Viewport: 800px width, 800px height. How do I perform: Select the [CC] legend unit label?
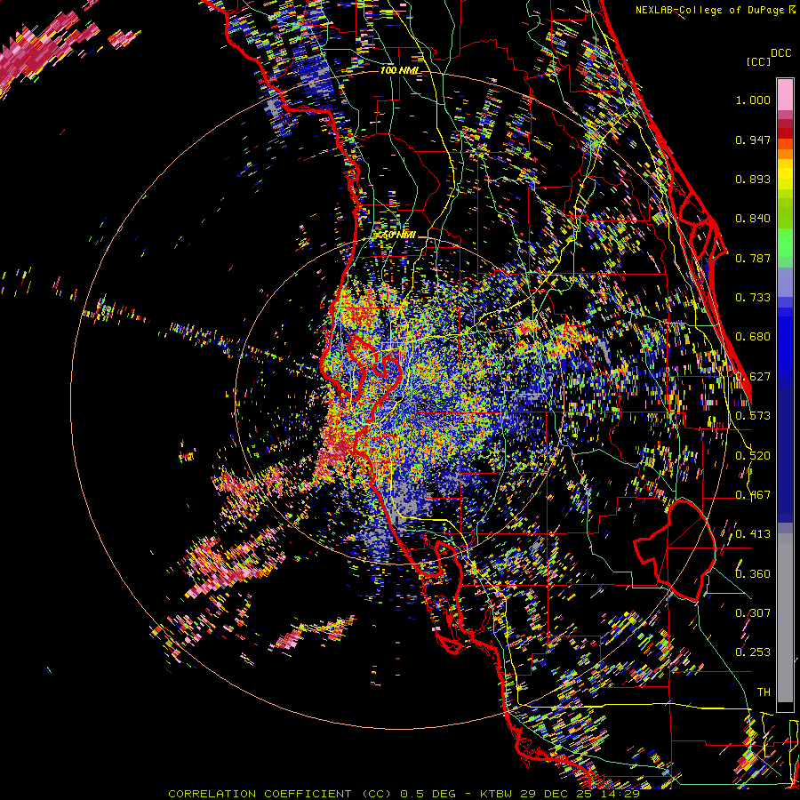tap(758, 61)
